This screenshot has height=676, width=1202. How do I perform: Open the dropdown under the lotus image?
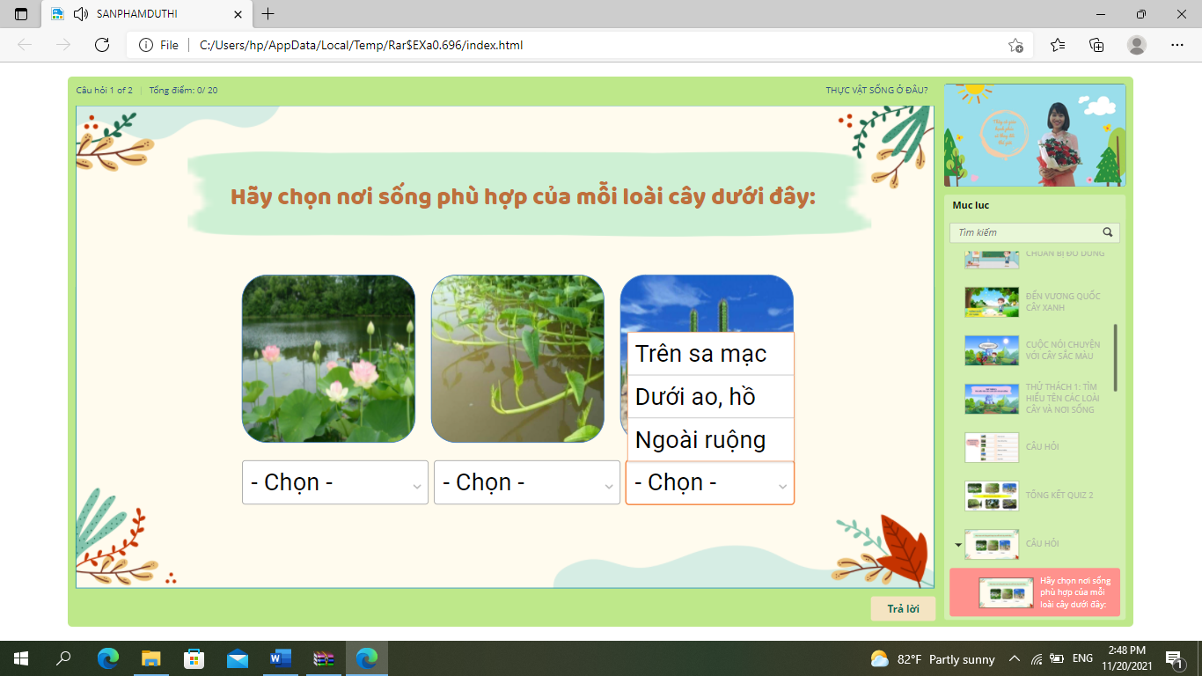tap(334, 482)
